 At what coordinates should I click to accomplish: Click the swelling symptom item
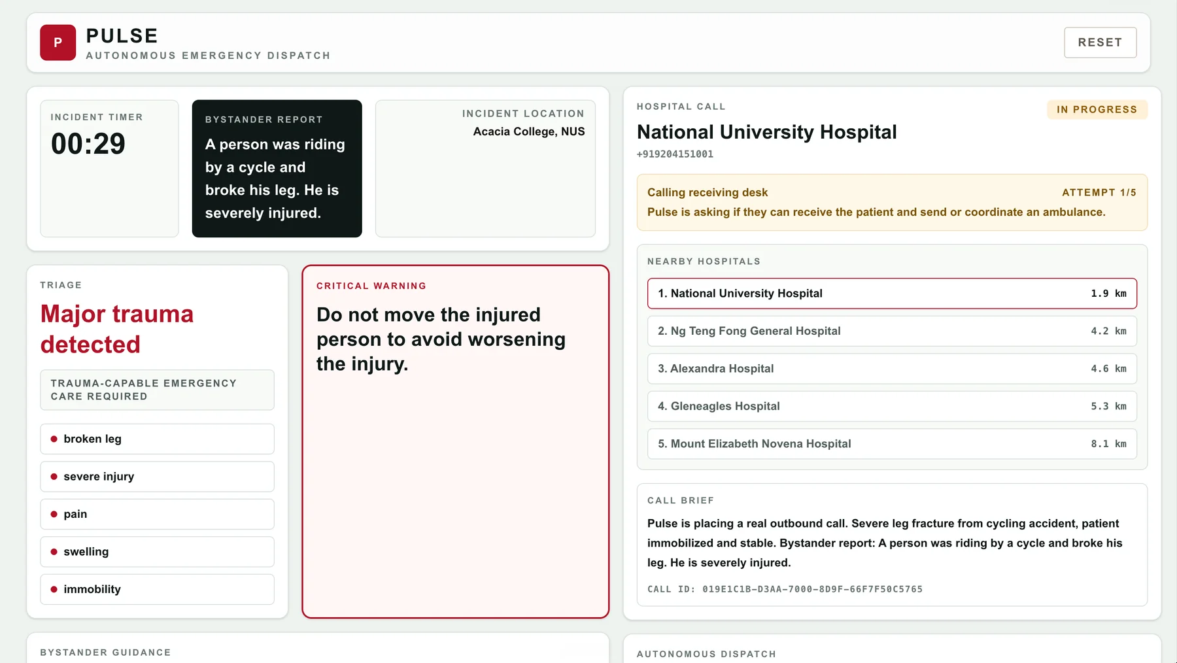pyautogui.click(x=157, y=552)
